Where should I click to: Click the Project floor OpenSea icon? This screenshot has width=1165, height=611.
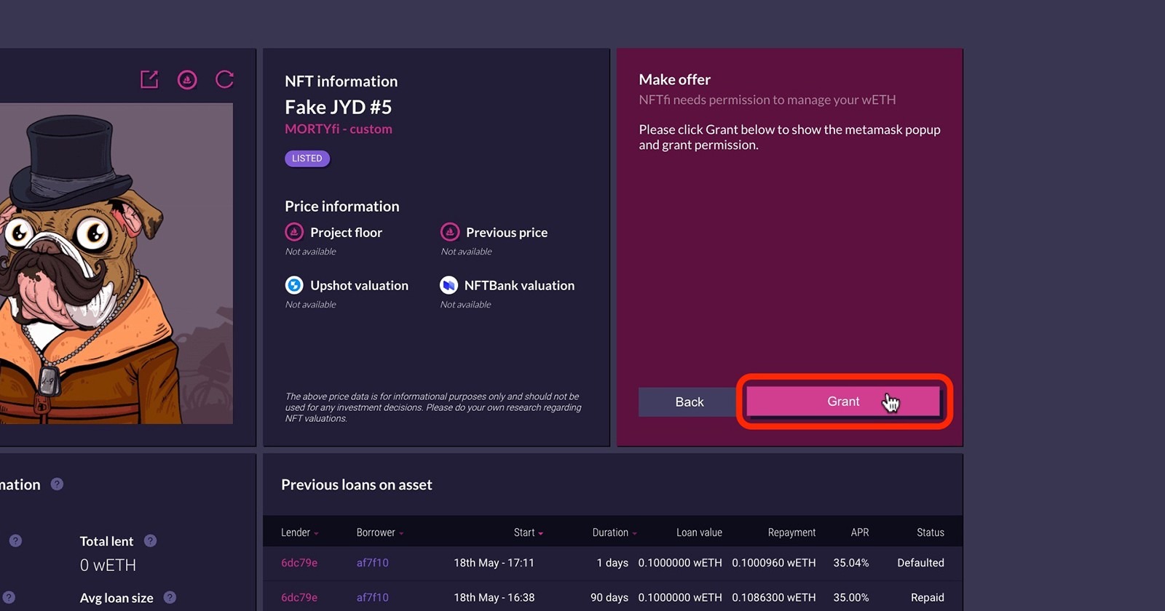(x=294, y=232)
